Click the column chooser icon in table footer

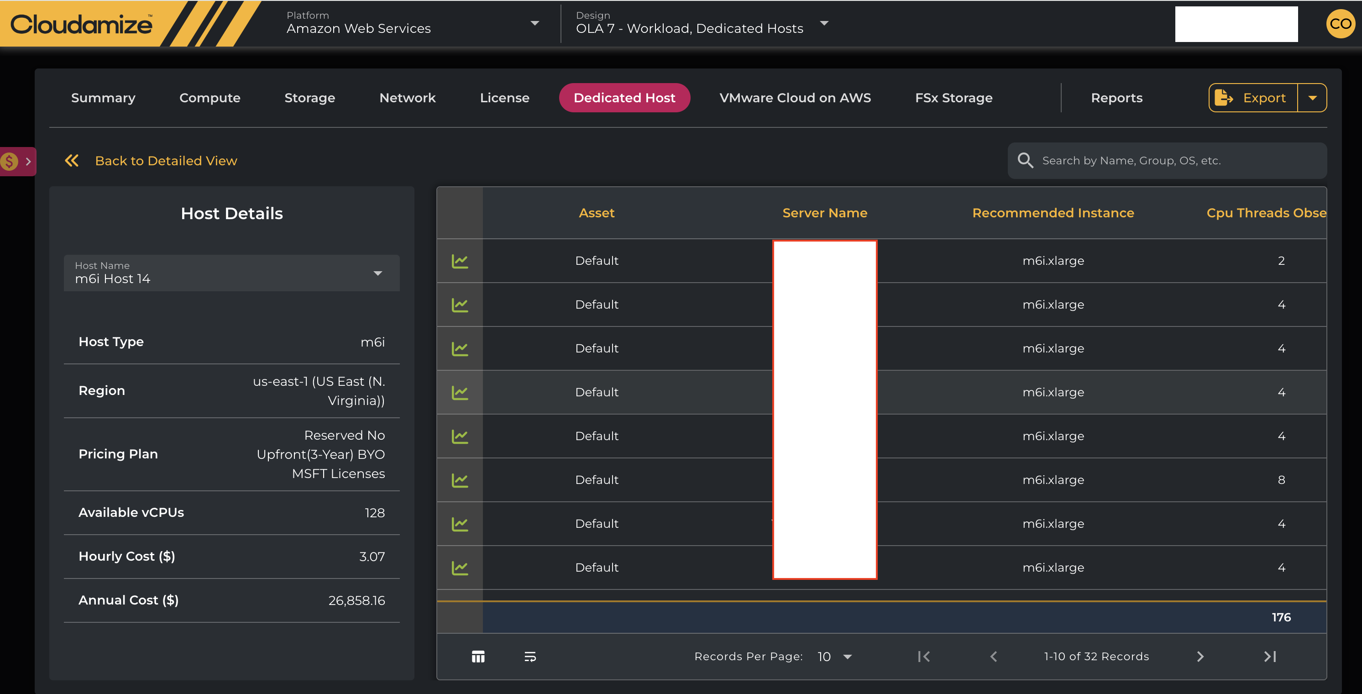[x=478, y=657]
